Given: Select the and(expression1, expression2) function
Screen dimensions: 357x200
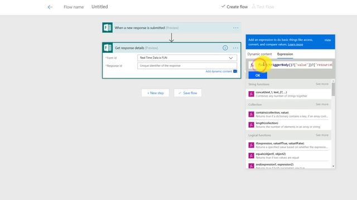Looking at the screenshot, I should click(x=288, y=166).
